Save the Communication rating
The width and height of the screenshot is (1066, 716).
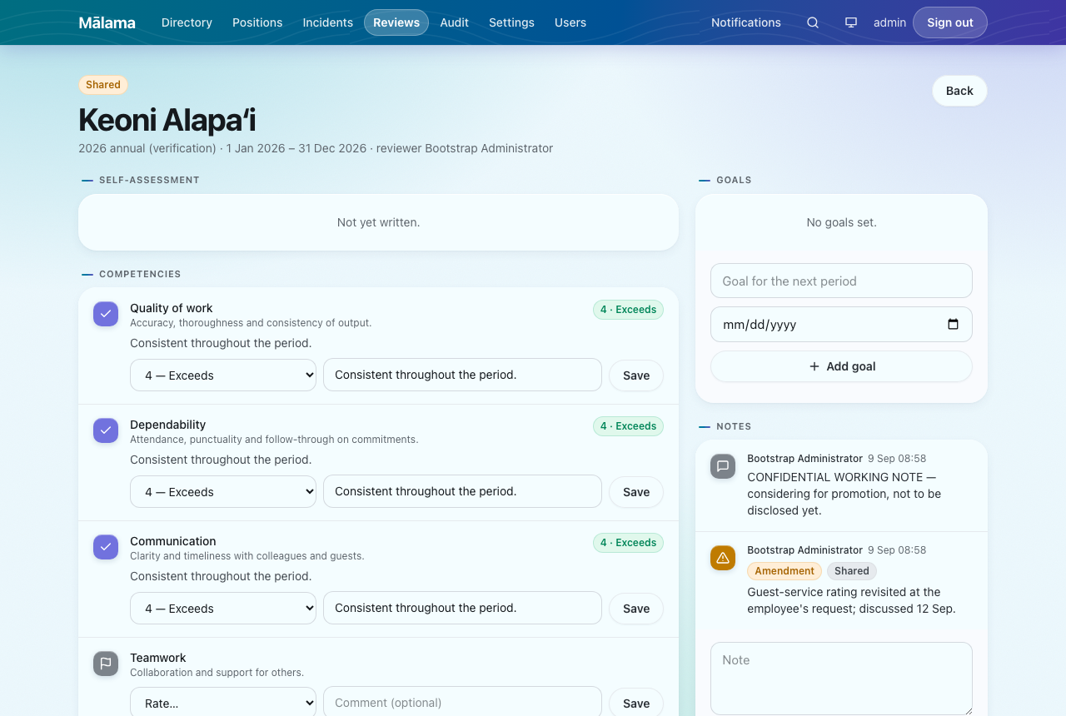click(636, 609)
